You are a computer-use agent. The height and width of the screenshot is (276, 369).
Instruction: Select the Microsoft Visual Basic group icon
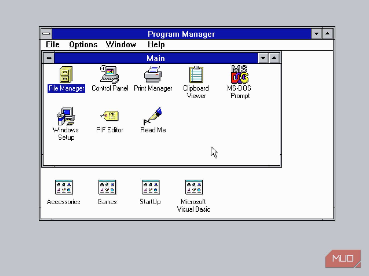(194, 187)
